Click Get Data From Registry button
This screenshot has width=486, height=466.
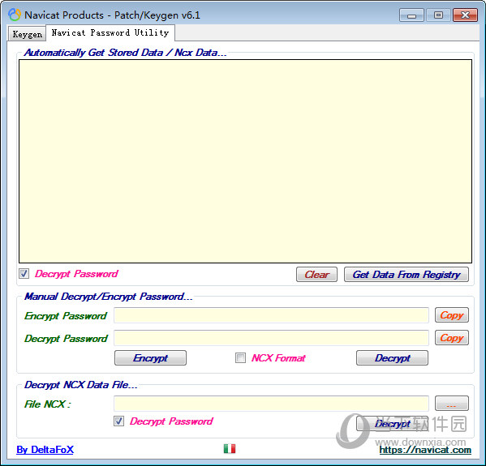(x=406, y=275)
